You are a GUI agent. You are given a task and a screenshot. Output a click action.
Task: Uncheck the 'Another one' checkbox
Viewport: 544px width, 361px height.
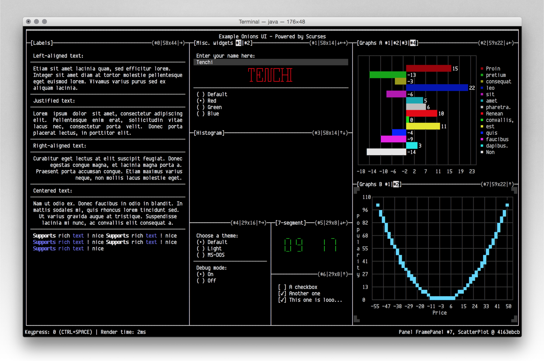pyautogui.click(x=299, y=294)
